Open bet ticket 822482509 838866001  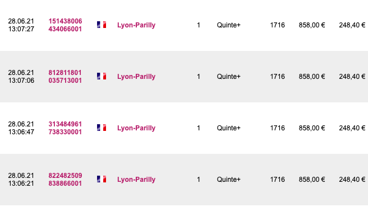(65, 180)
